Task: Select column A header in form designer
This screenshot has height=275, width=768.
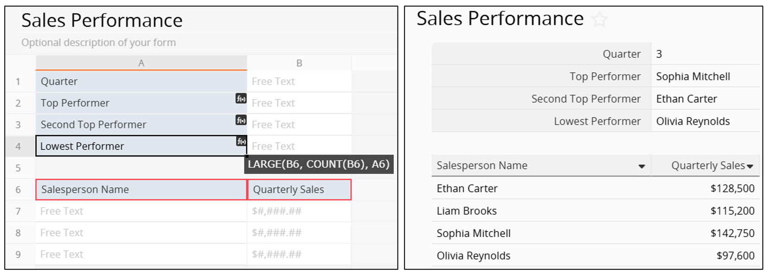Action: 141,63
